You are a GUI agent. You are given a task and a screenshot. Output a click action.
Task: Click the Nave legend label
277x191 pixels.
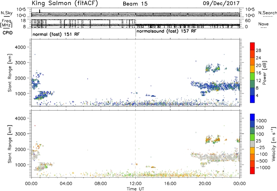pyautogui.click(x=263, y=24)
